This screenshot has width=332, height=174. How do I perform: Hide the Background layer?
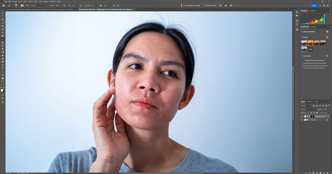[x=302, y=120]
